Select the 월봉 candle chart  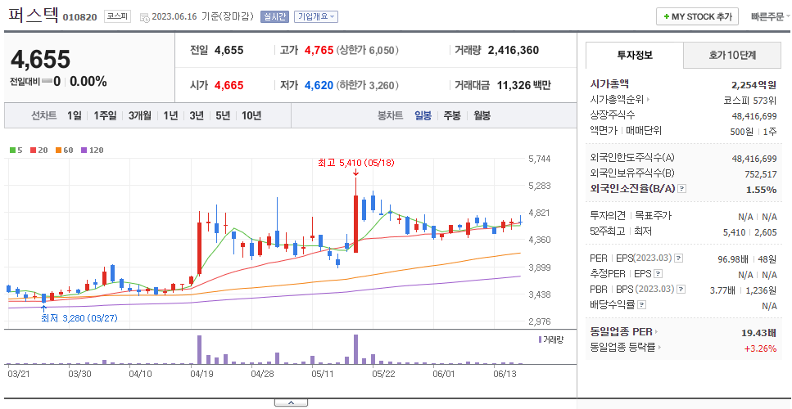click(482, 115)
